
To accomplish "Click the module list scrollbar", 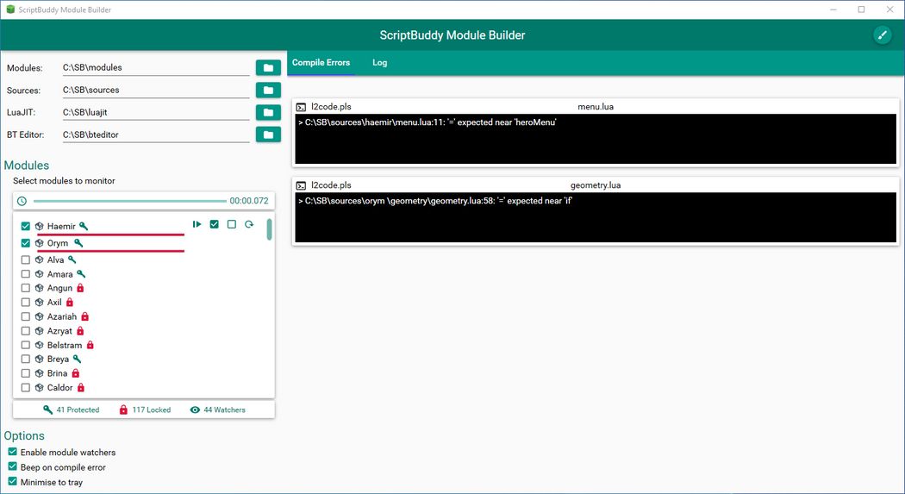I will [270, 229].
